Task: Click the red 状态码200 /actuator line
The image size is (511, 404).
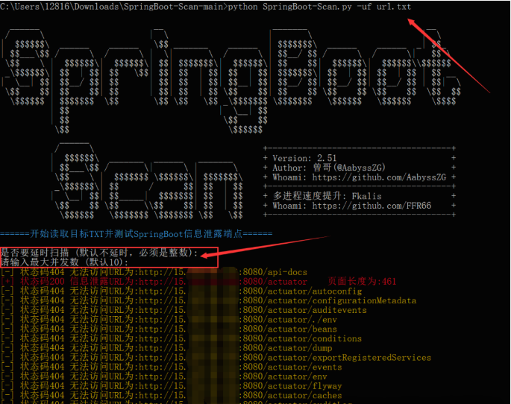Action: [154, 281]
